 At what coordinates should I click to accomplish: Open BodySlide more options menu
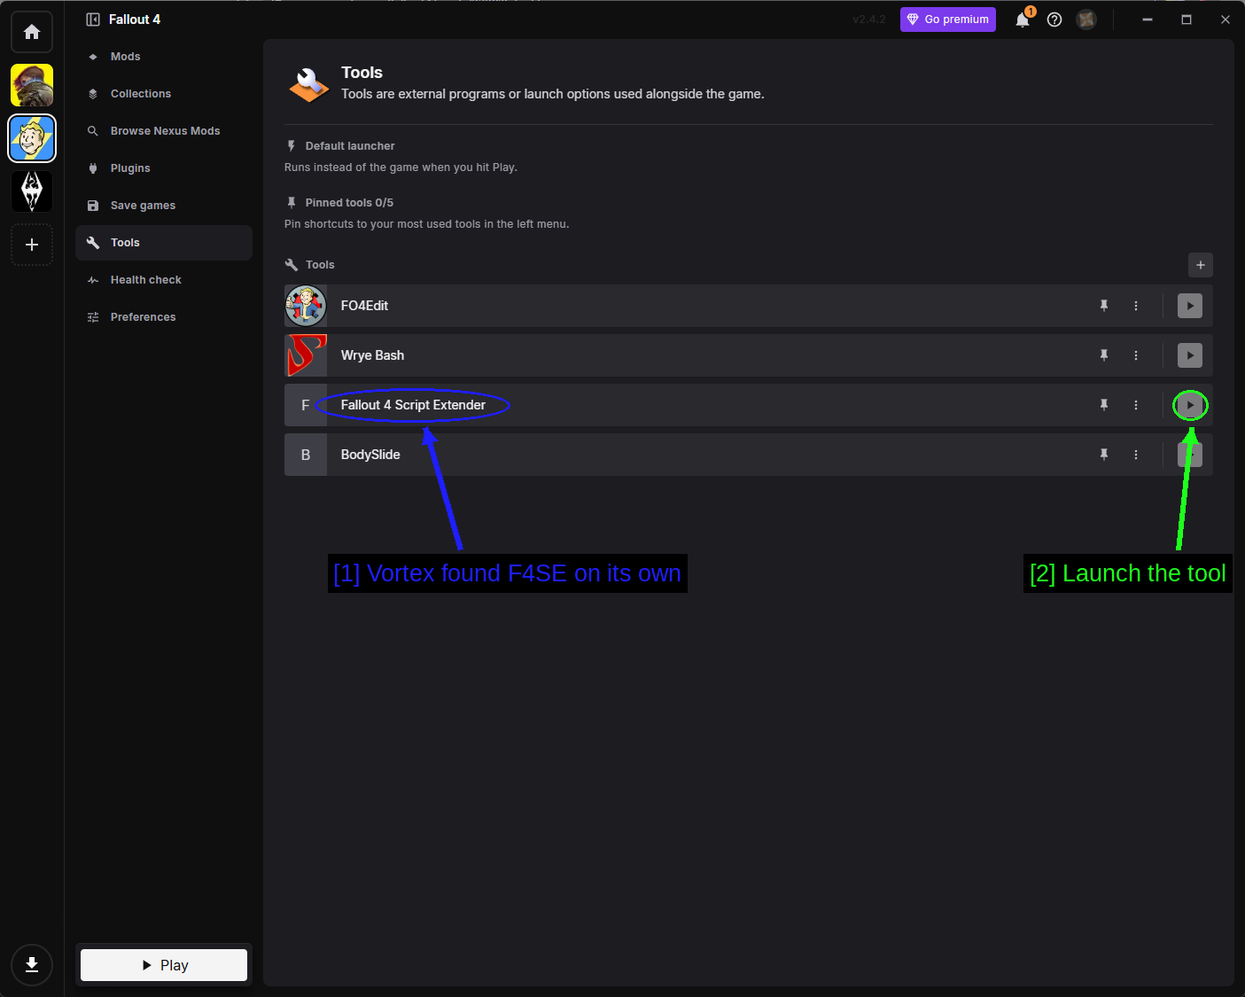click(x=1136, y=455)
